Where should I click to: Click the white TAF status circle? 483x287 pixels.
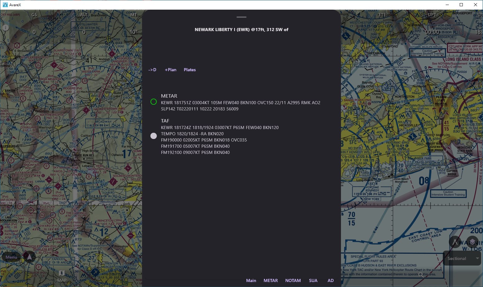[x=154, y=136]
